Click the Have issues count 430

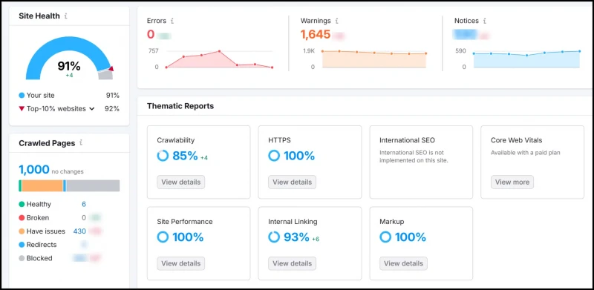tap(79, 231)
